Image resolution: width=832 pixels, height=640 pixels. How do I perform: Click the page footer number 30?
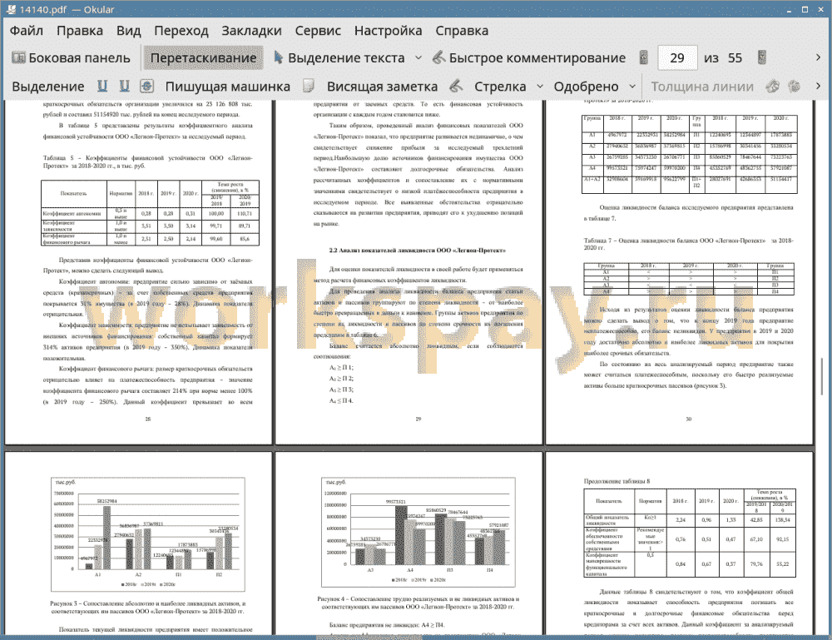click(688, 419)
